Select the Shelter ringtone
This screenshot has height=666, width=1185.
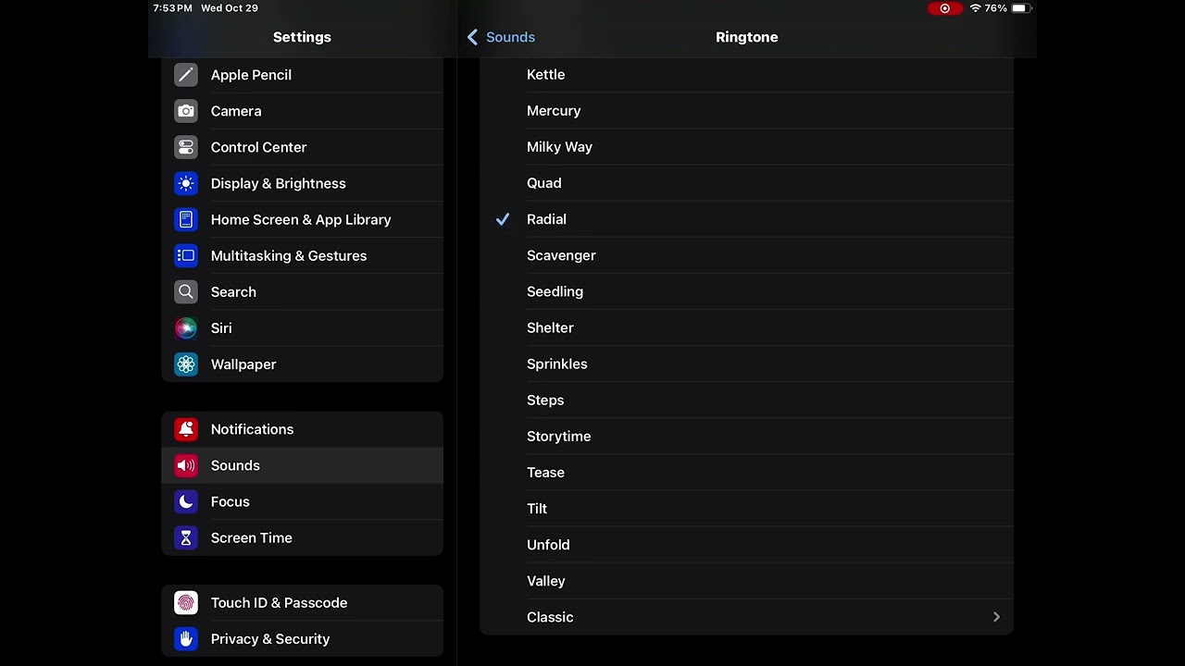click(746, 327)
